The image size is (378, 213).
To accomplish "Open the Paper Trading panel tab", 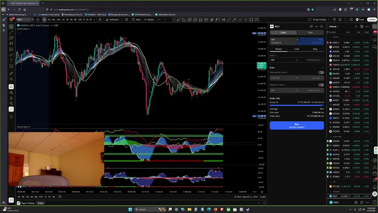I will pos(28,203).
